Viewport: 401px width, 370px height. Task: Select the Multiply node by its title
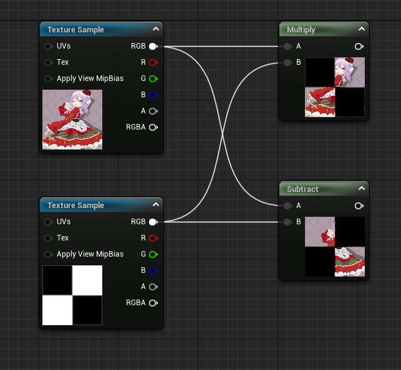(x=301, y=30)
